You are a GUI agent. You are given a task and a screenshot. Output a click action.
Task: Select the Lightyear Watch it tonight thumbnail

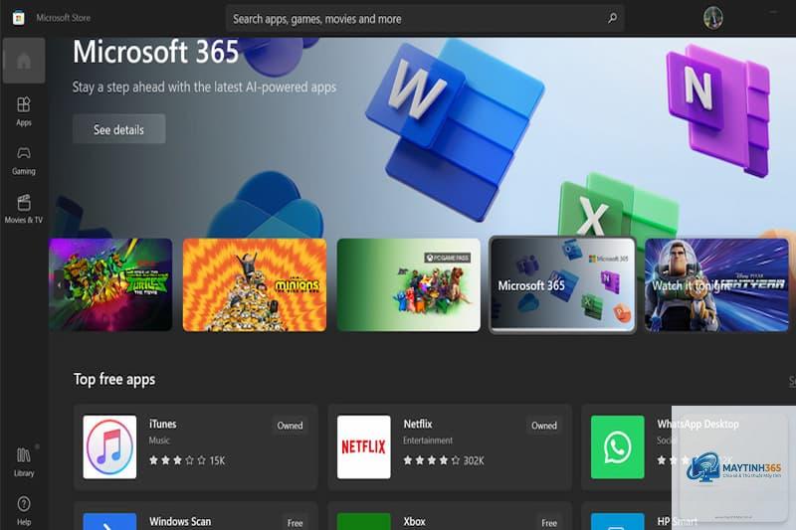(716, 284)
